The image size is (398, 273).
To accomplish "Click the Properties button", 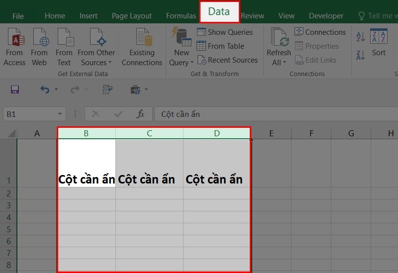I will coord(317,46).
